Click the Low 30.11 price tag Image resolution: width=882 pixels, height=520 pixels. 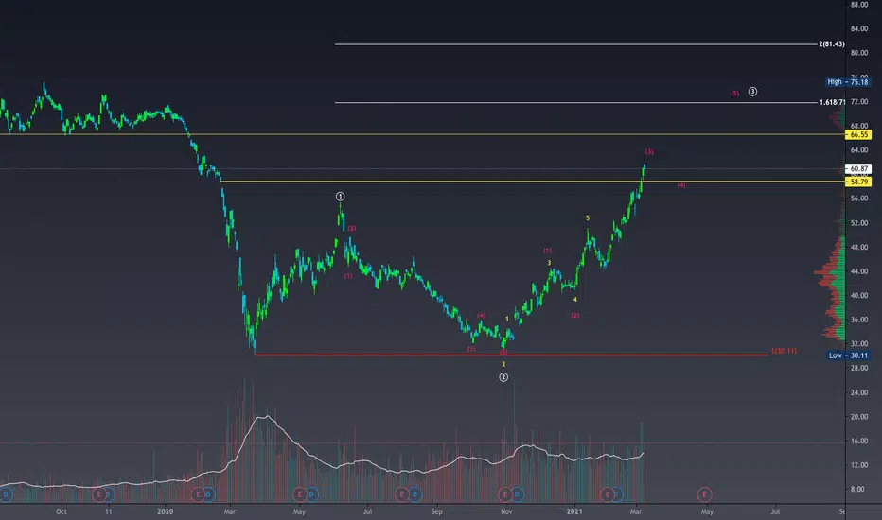coord(848,355)
